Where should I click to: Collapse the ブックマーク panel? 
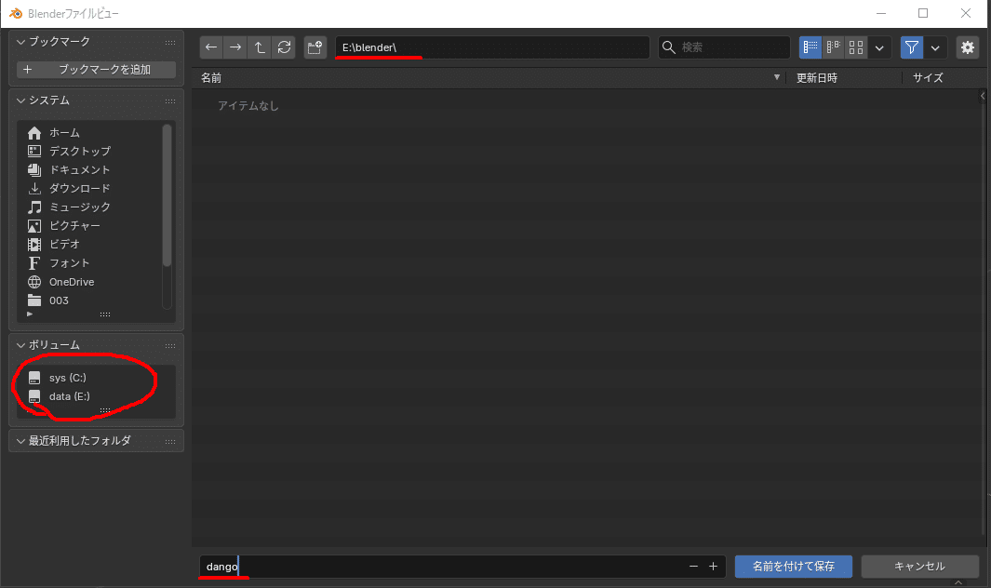[21, 42]
